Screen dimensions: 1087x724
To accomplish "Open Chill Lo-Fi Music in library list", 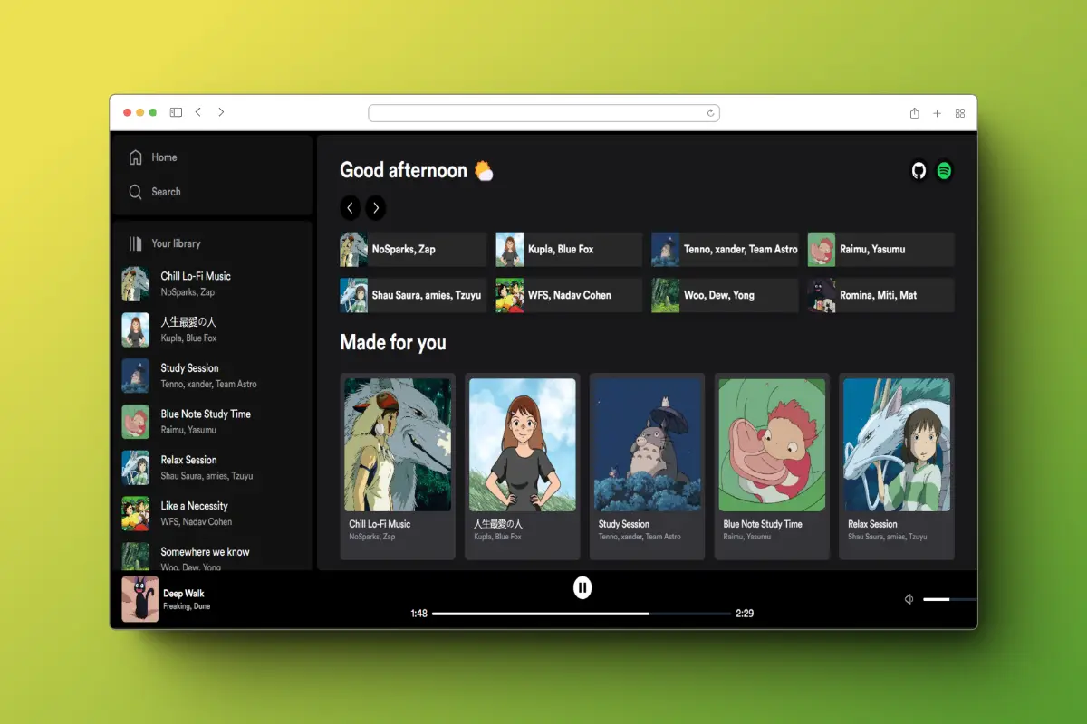I will tap(213, 283).
